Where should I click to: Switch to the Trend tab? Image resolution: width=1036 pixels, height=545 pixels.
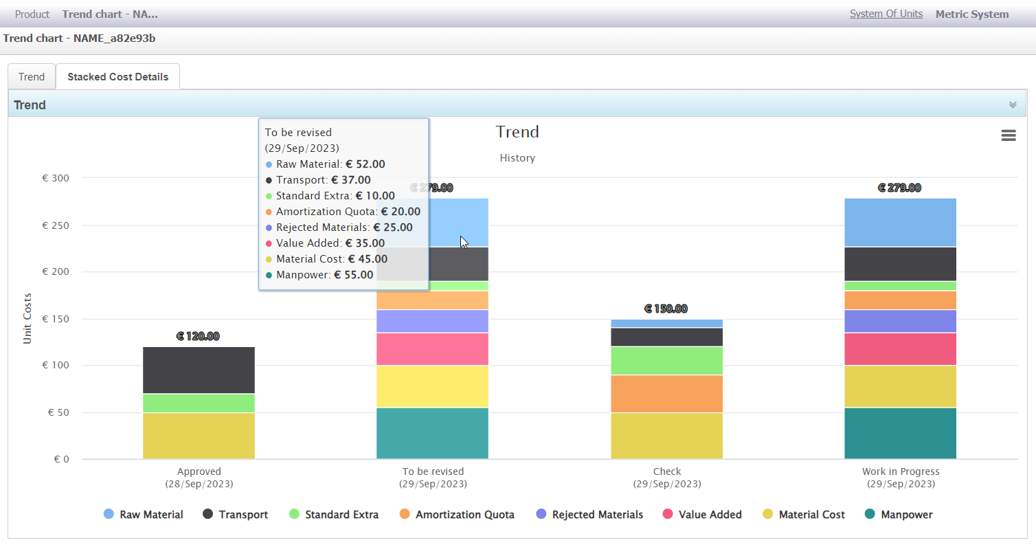(x=32, y=77)
